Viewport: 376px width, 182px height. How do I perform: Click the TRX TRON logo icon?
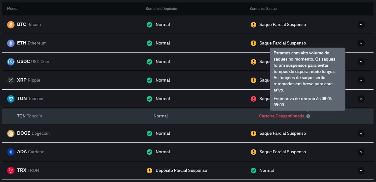pyautogui.click(x=11, y=170)
